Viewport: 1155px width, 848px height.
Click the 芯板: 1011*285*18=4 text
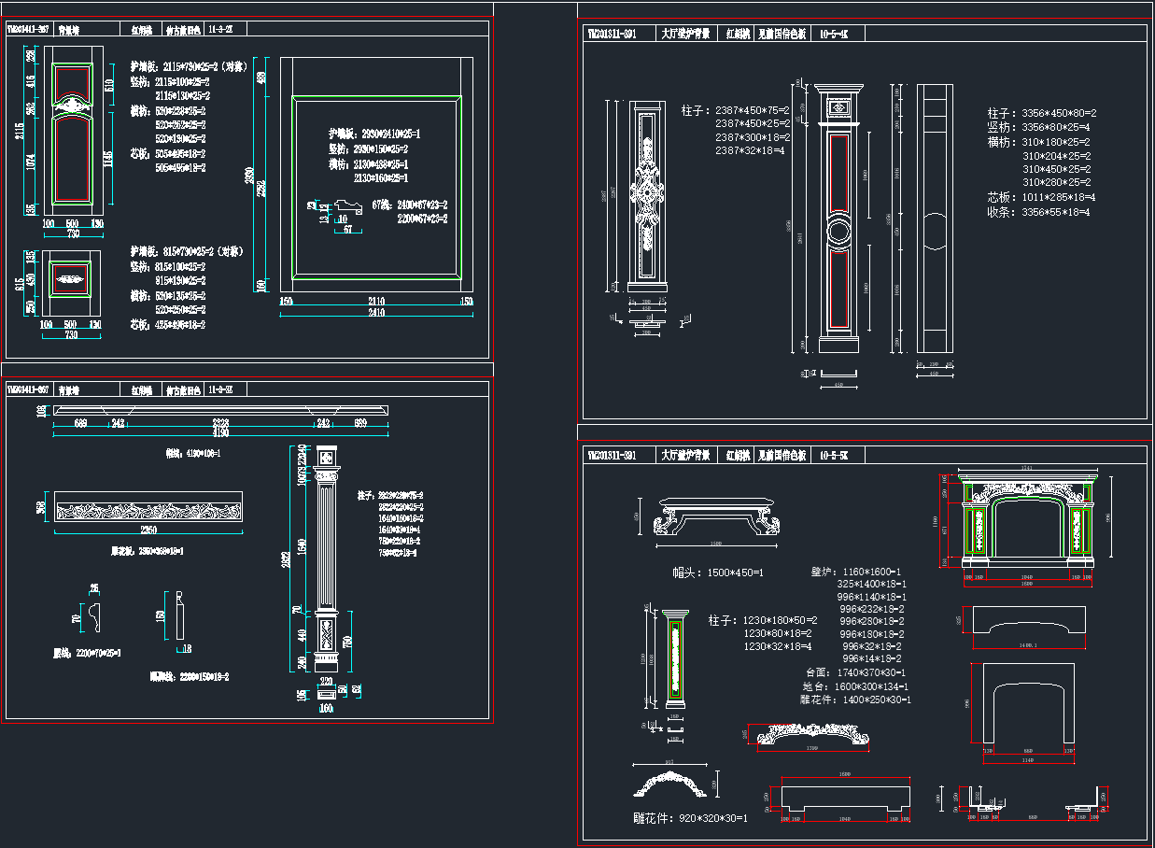1042,198
